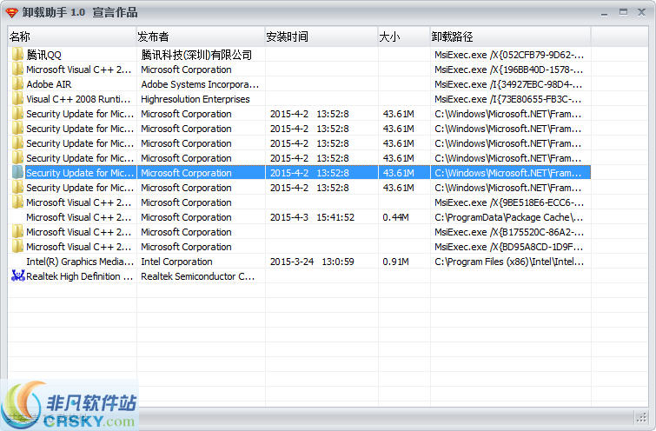Viewport: 656px width, 431px height.
Task: Click uninstall path MsiExec.exe /X{052CFB79-9D62
Action: click(x=509, y=55)
